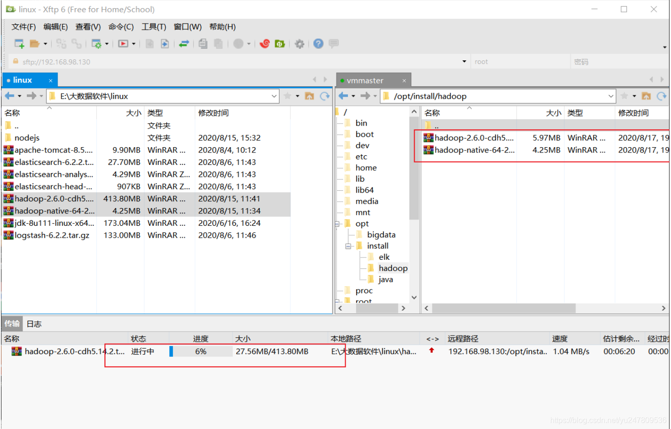Switch to the 传输 transfers tab
The width and height of the screenshot is (671, 429).
point(12,324)
